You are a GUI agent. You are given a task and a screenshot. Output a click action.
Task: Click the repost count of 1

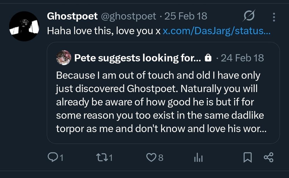tap(112, 158)
